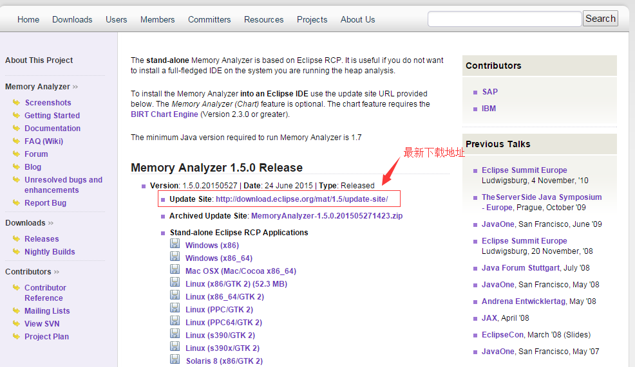Open JavaOne San Francisco June '09 talk
Image resolution: width=635 pixels, height=367 pixels.
tap(498, 224)
